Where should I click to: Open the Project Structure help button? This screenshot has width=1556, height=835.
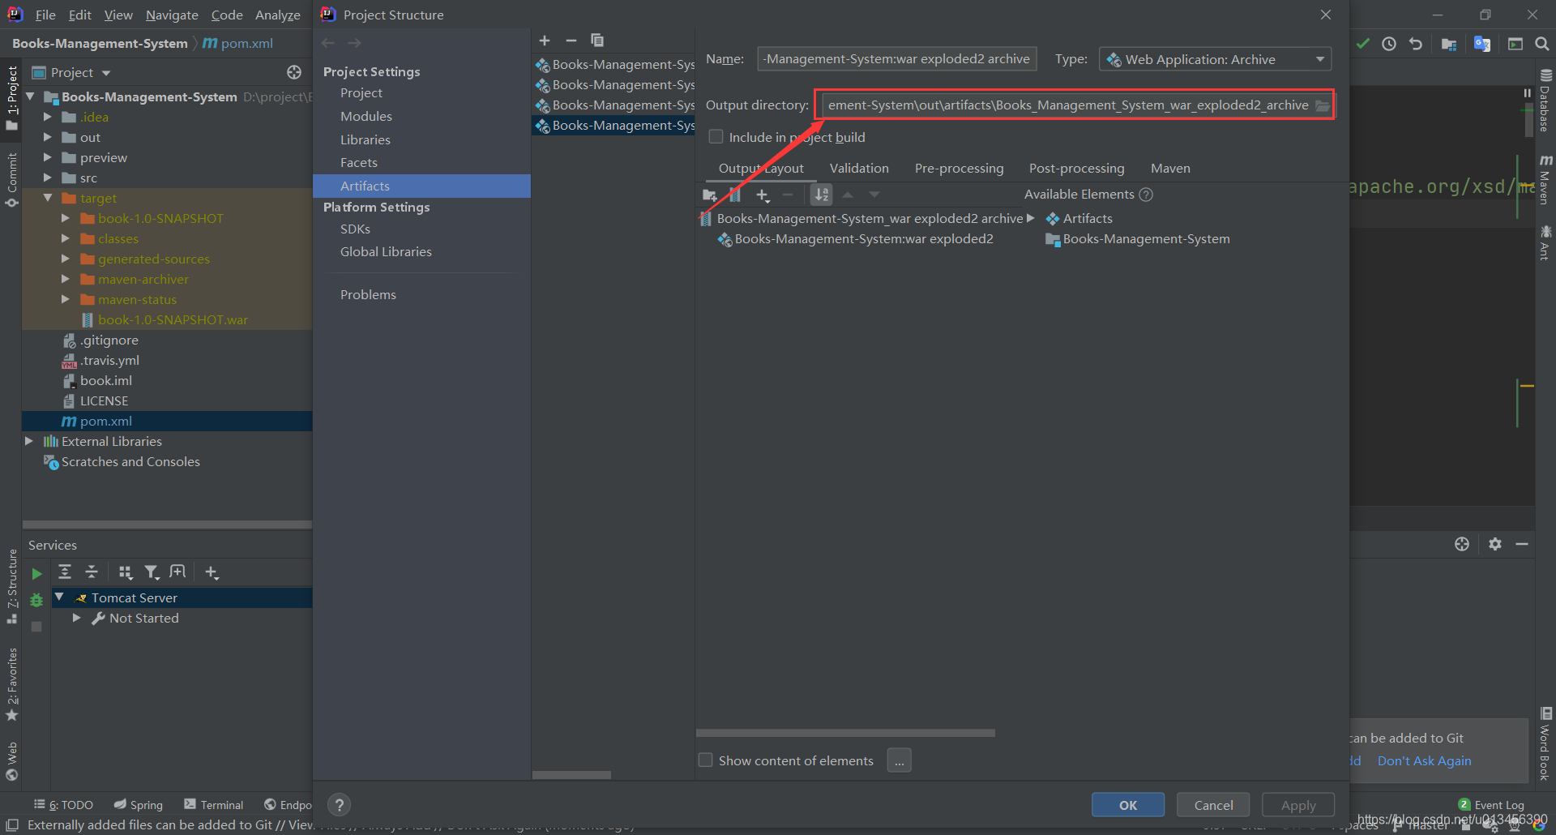(x=340, y=805)
